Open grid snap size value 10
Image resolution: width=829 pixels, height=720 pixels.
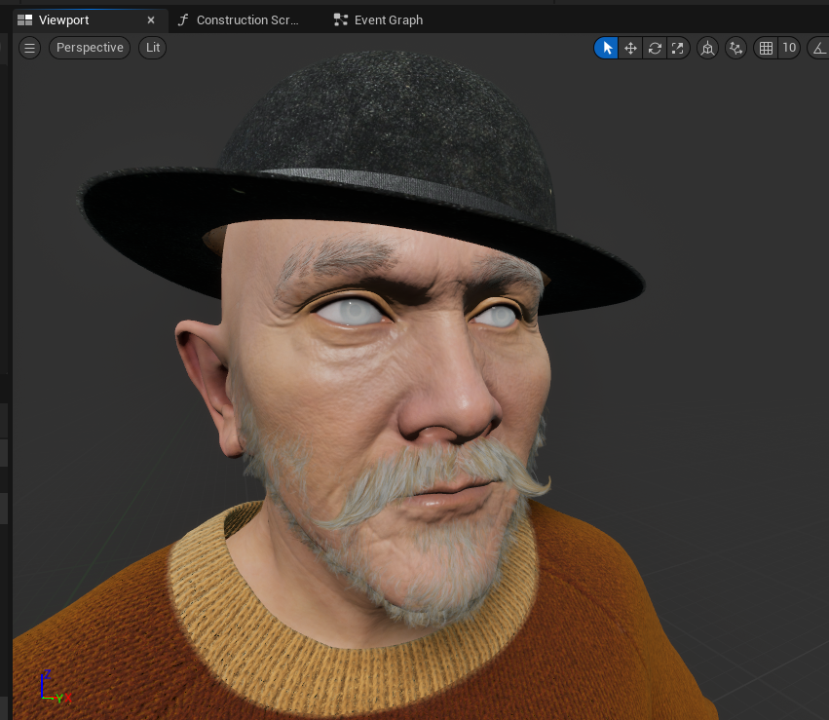789,48
